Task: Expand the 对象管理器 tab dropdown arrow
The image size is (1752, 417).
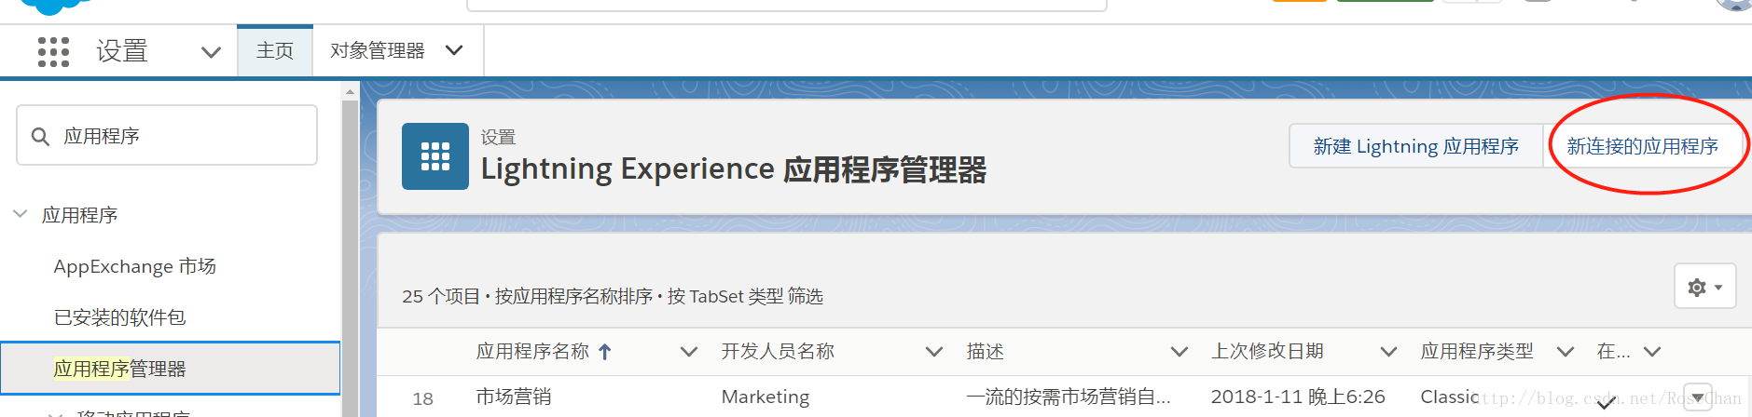Action: 454,50
